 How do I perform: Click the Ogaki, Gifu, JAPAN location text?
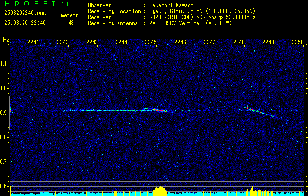[202, 11]
